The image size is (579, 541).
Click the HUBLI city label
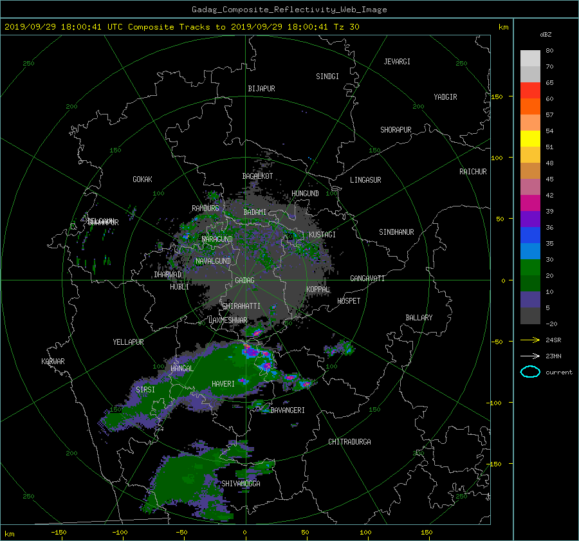point(179,287)
